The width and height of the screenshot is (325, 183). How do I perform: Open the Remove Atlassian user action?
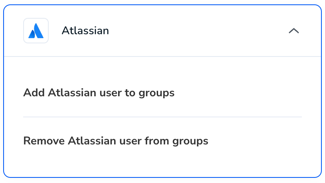click(x=116, y=141)
